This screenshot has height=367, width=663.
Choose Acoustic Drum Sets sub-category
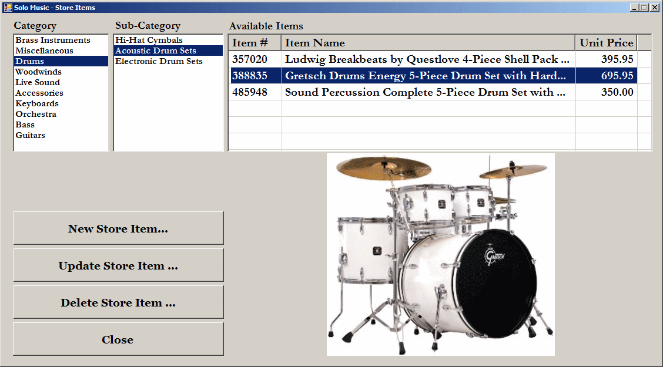[x=168, y=50]
